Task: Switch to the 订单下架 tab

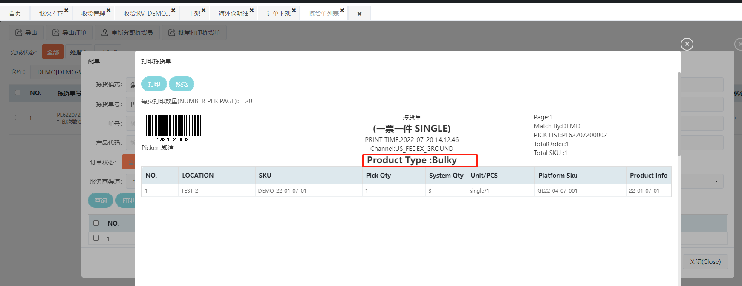Action: [x=279, y=14]
